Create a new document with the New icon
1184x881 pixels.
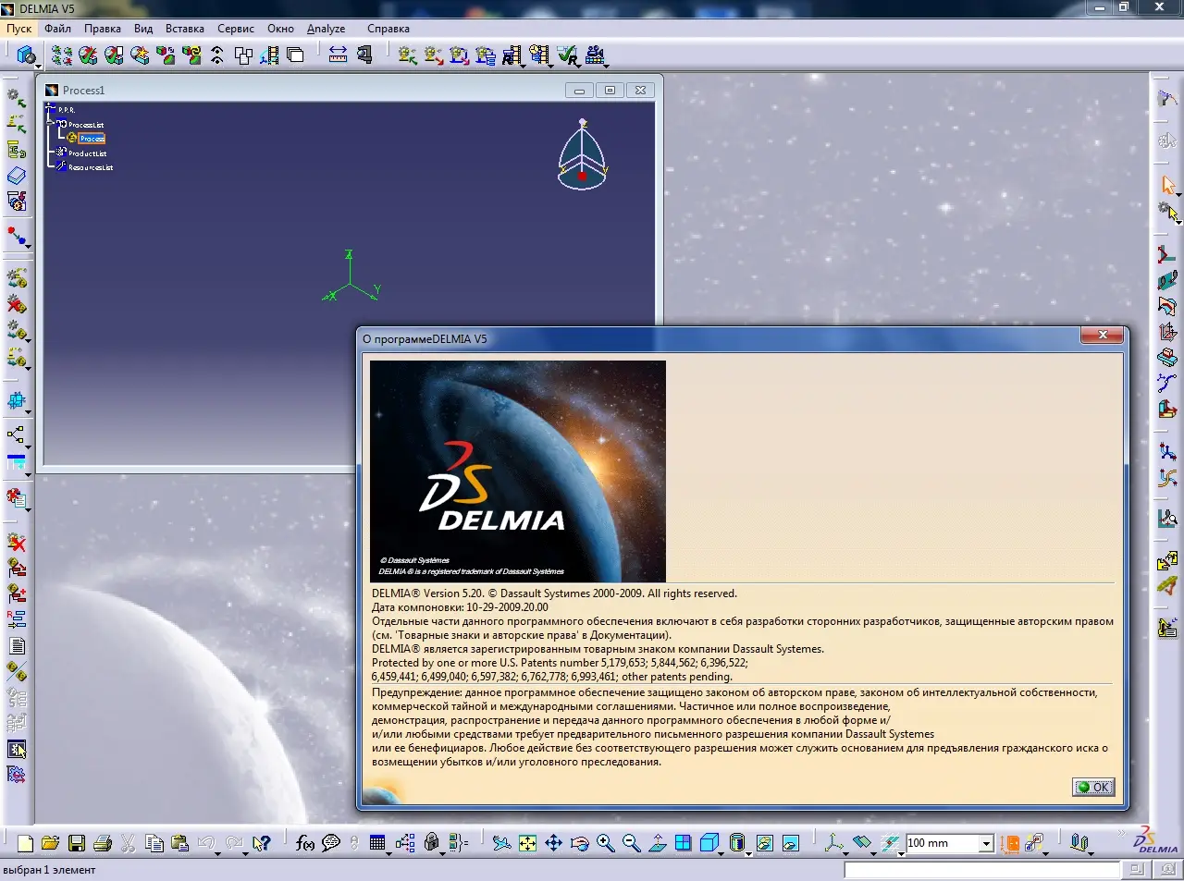25,843
